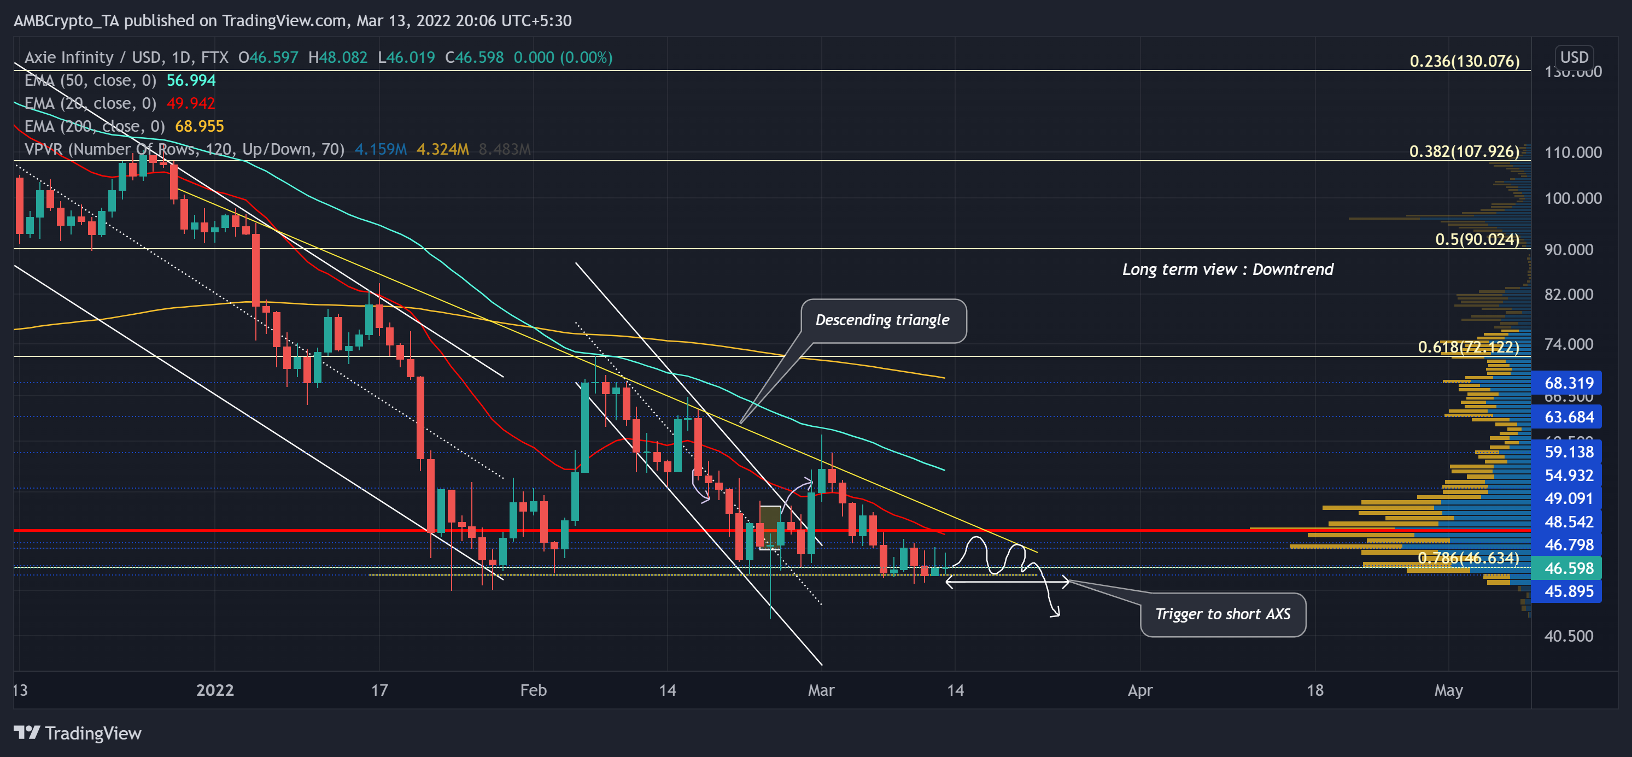Click the Descending triangle callout

tap(882, 320)
